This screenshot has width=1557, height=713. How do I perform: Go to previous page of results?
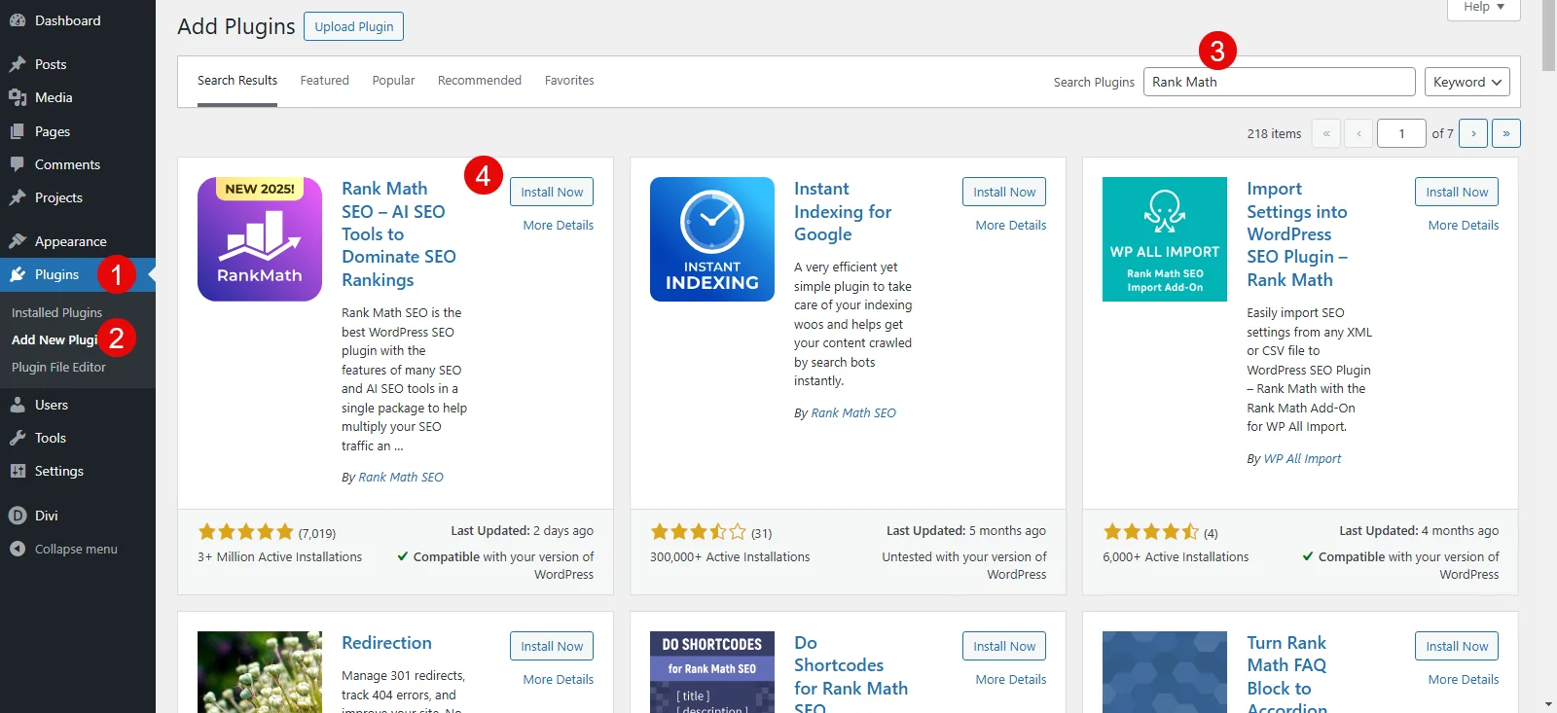pyautogui.click(x=1358, y=133)
